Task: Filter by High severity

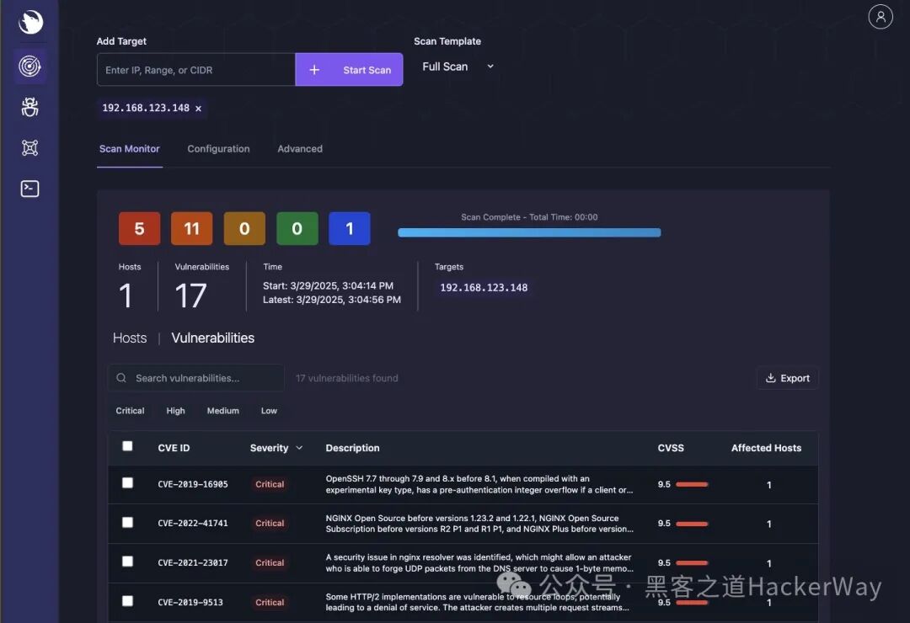Action: point(175,411)
